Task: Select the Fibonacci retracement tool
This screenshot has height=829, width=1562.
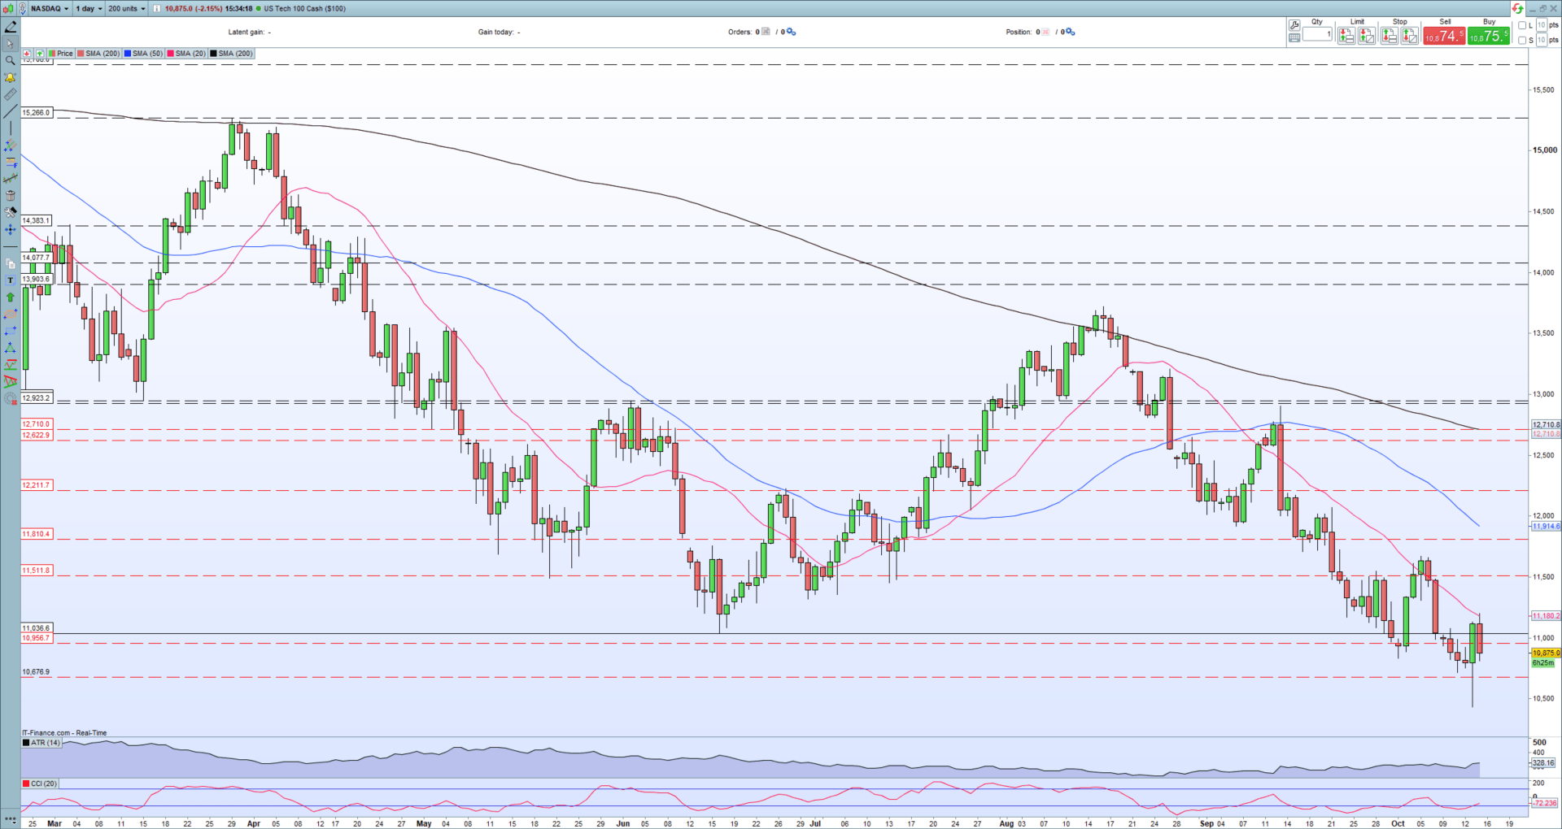Action: point(11,162)
